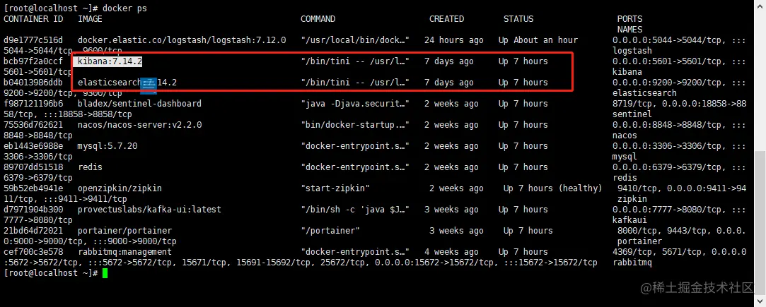Click the green cursor at the prompt
This screenshot has height=307, width=766.
[x=105, y=273]
